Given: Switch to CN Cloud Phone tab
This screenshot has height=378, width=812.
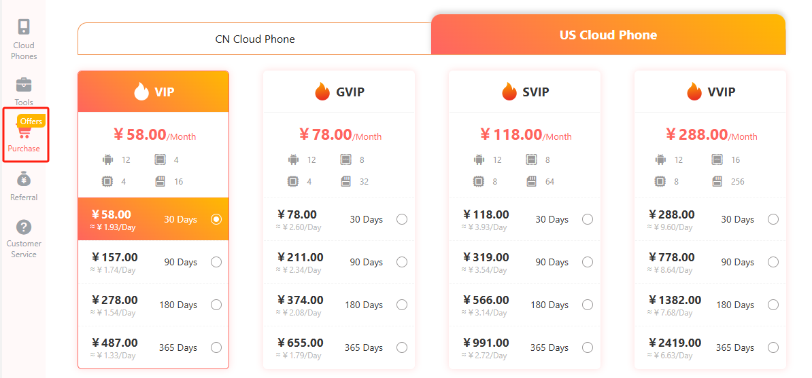Looking at the screenshot, I should 255,39.
